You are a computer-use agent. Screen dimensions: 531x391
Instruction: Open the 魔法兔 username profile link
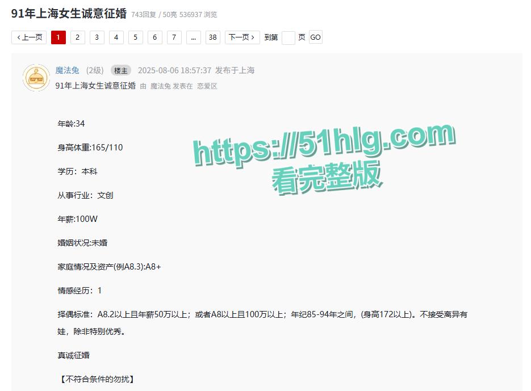point(68,70)
